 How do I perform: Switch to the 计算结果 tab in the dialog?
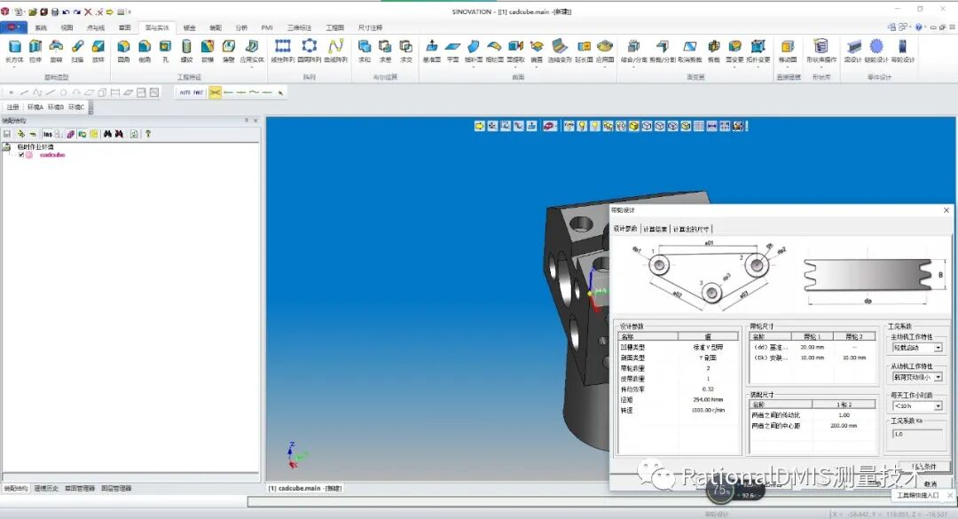655,229
